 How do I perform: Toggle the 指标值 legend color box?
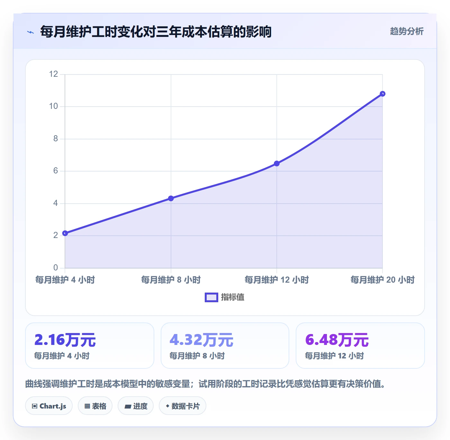[212, 297]
